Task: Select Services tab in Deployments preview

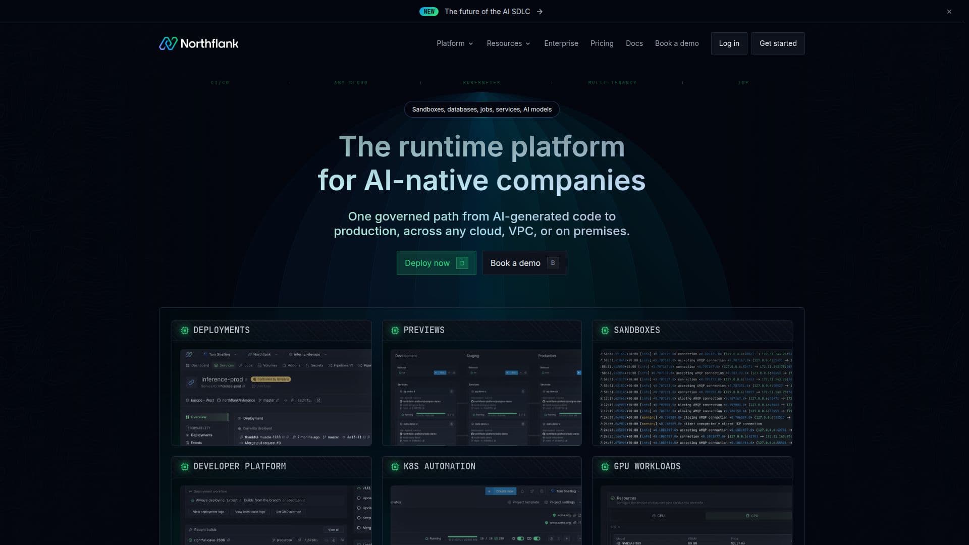Action: (x=224, y=365)
